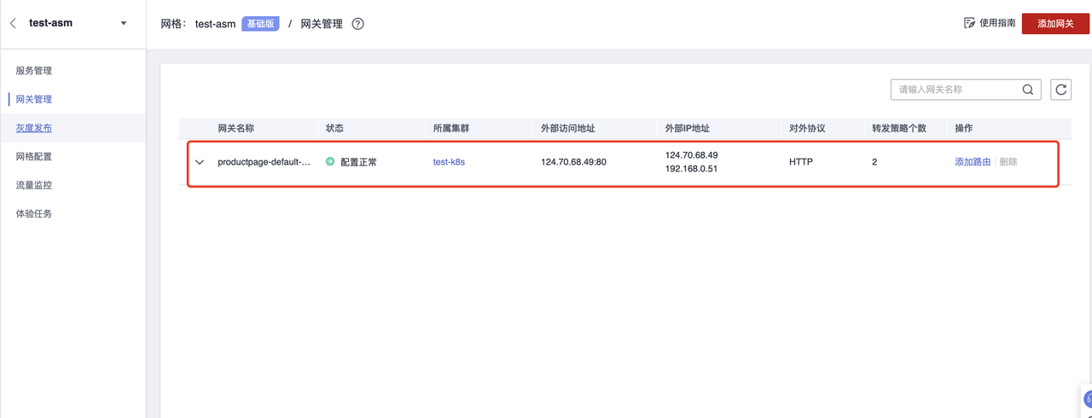
Task: Click the productpage-default gateway name
Action: point(264,162)
